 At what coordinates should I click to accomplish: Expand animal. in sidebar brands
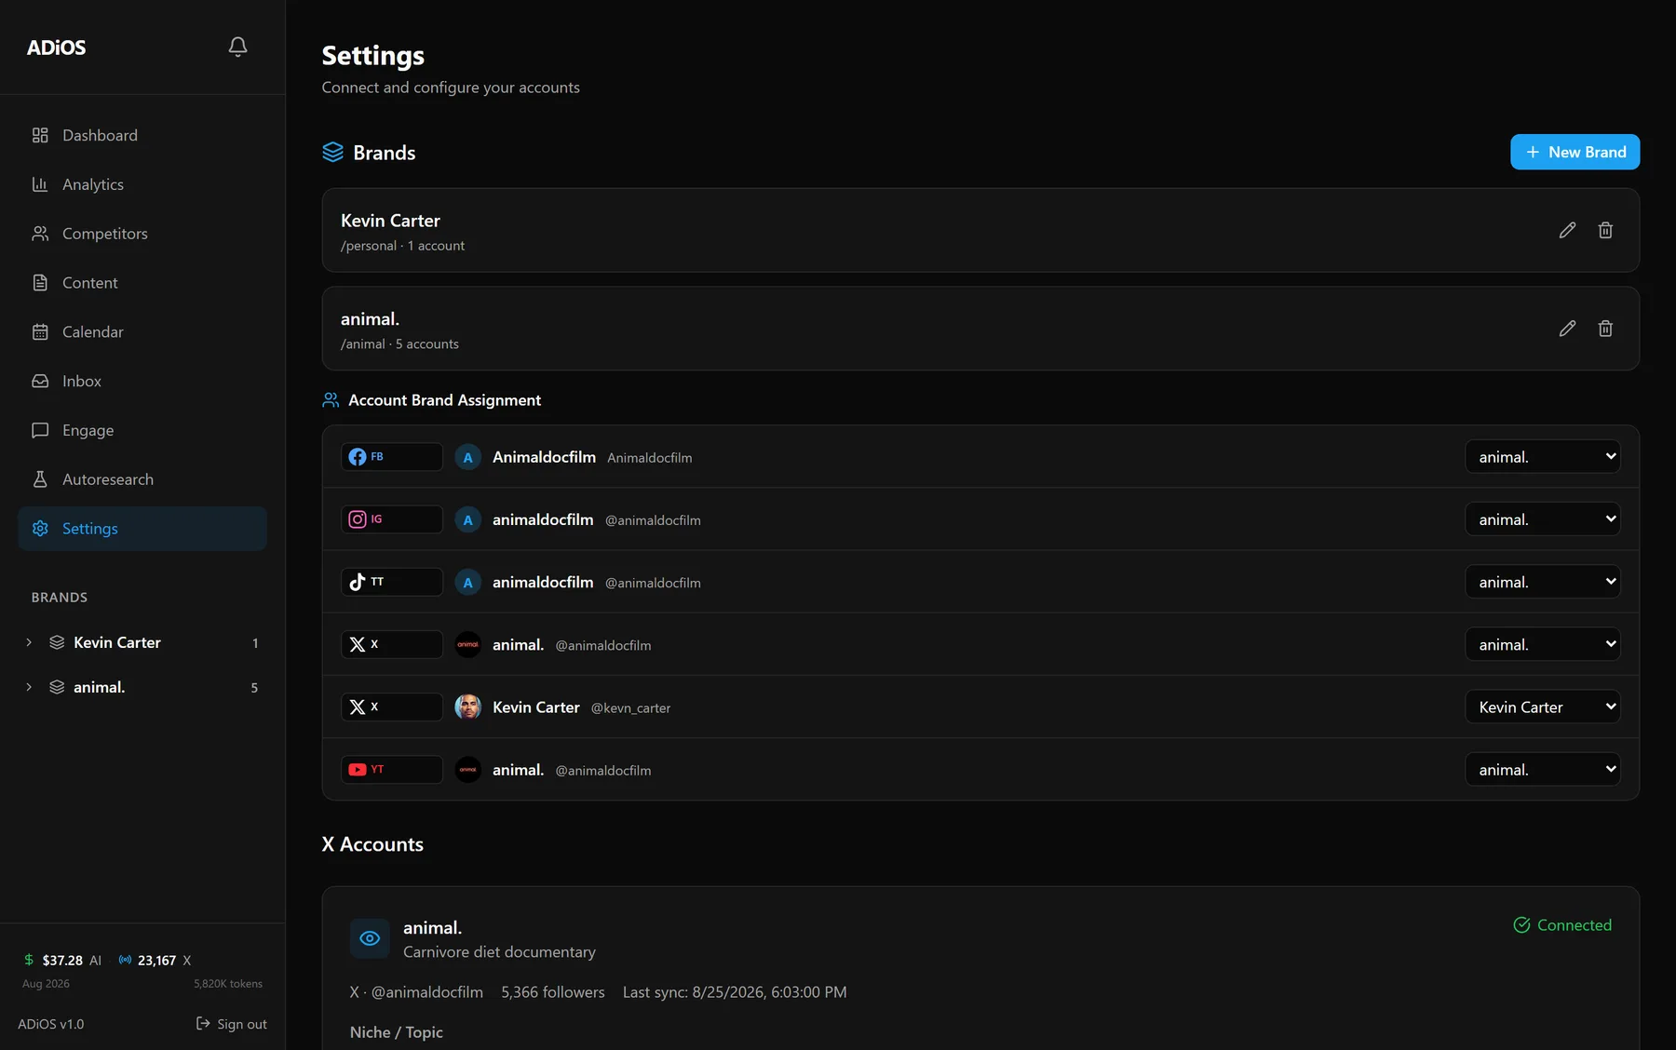click(x=29, y=687)
